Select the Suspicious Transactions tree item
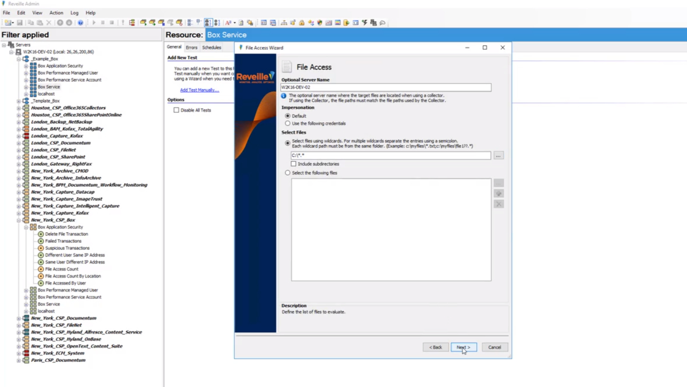The width and height of the screenshot is (687, 387). click(x=67, y=248)
